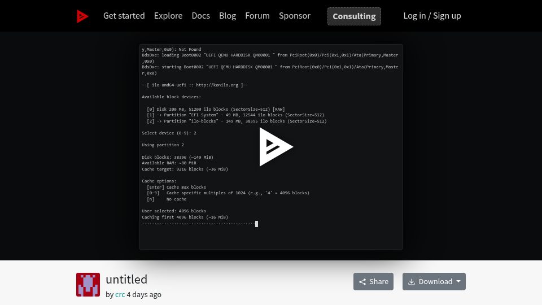Click the 'Cache options:' terminal line

pos(159,181)
